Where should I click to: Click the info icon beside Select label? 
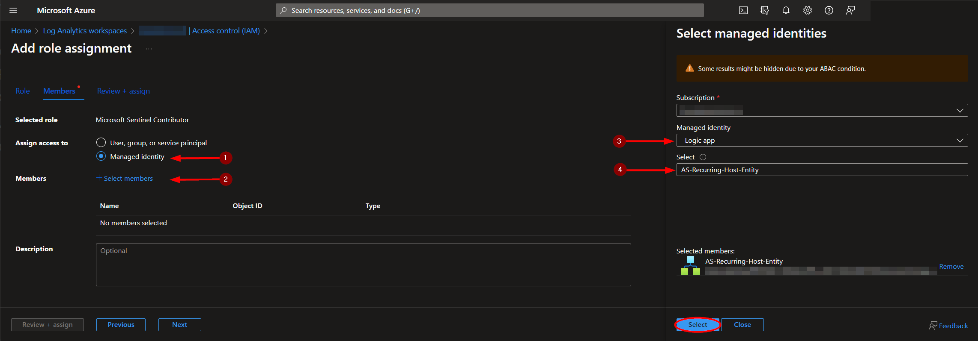coord(703,157)
